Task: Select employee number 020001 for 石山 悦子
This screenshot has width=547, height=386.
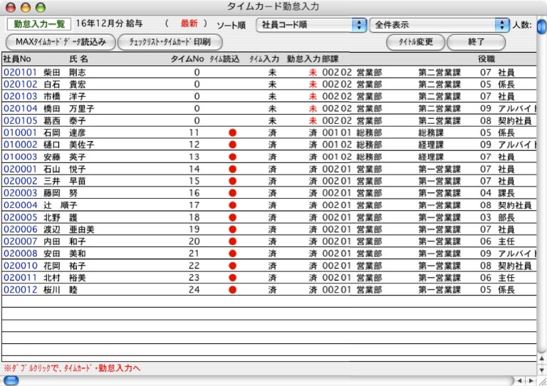Action: (x=20, y=169)
